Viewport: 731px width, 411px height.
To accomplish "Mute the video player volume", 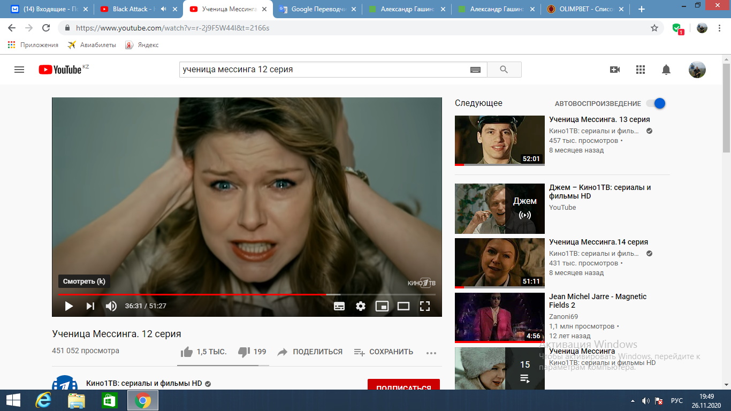I will pyautogui.click(x=111, y=306).
